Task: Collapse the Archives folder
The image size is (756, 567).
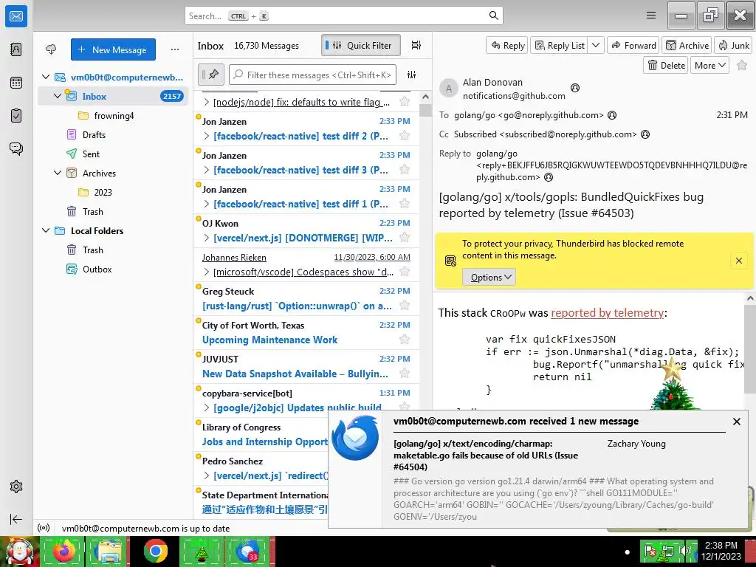Action: click(58, 173)
